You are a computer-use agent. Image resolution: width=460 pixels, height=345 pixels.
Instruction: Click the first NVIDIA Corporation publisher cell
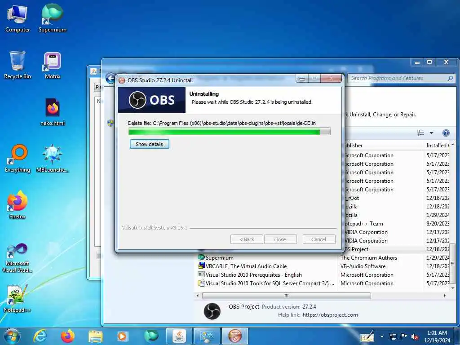pyautogui.click(x=366, y=232)
